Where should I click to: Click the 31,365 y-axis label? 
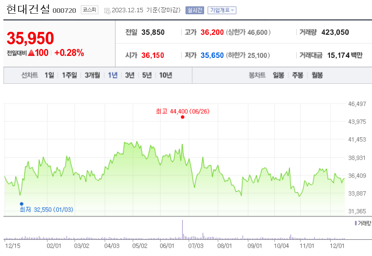point(357,211)
